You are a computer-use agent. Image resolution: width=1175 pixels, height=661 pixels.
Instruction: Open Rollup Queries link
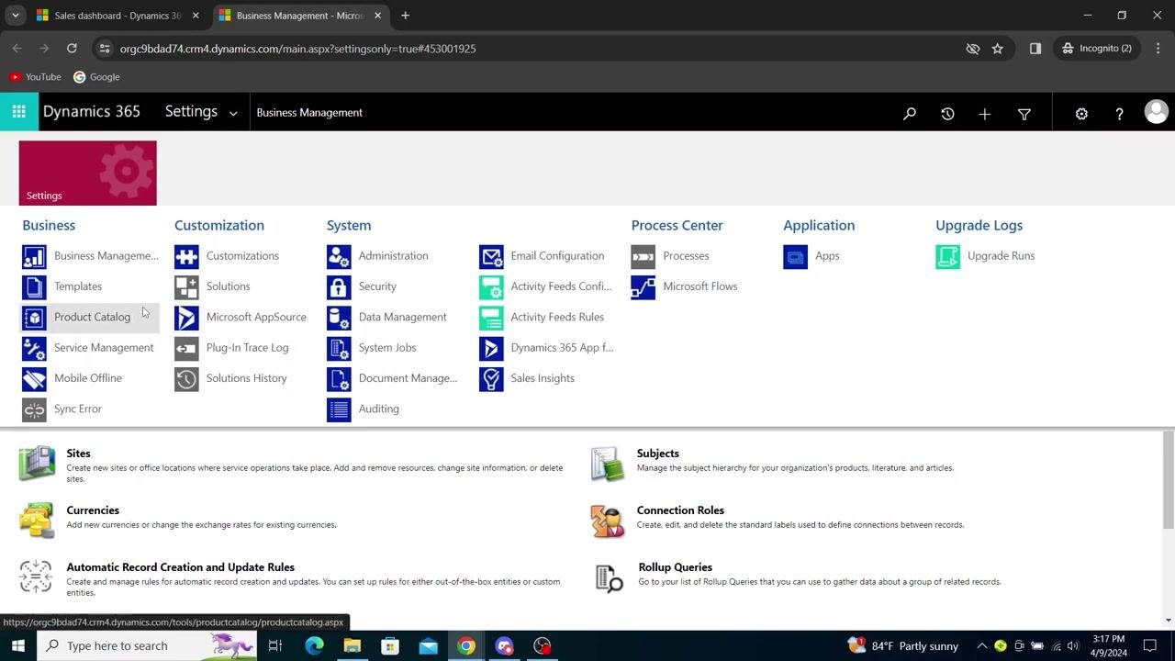tap(676, 567)
